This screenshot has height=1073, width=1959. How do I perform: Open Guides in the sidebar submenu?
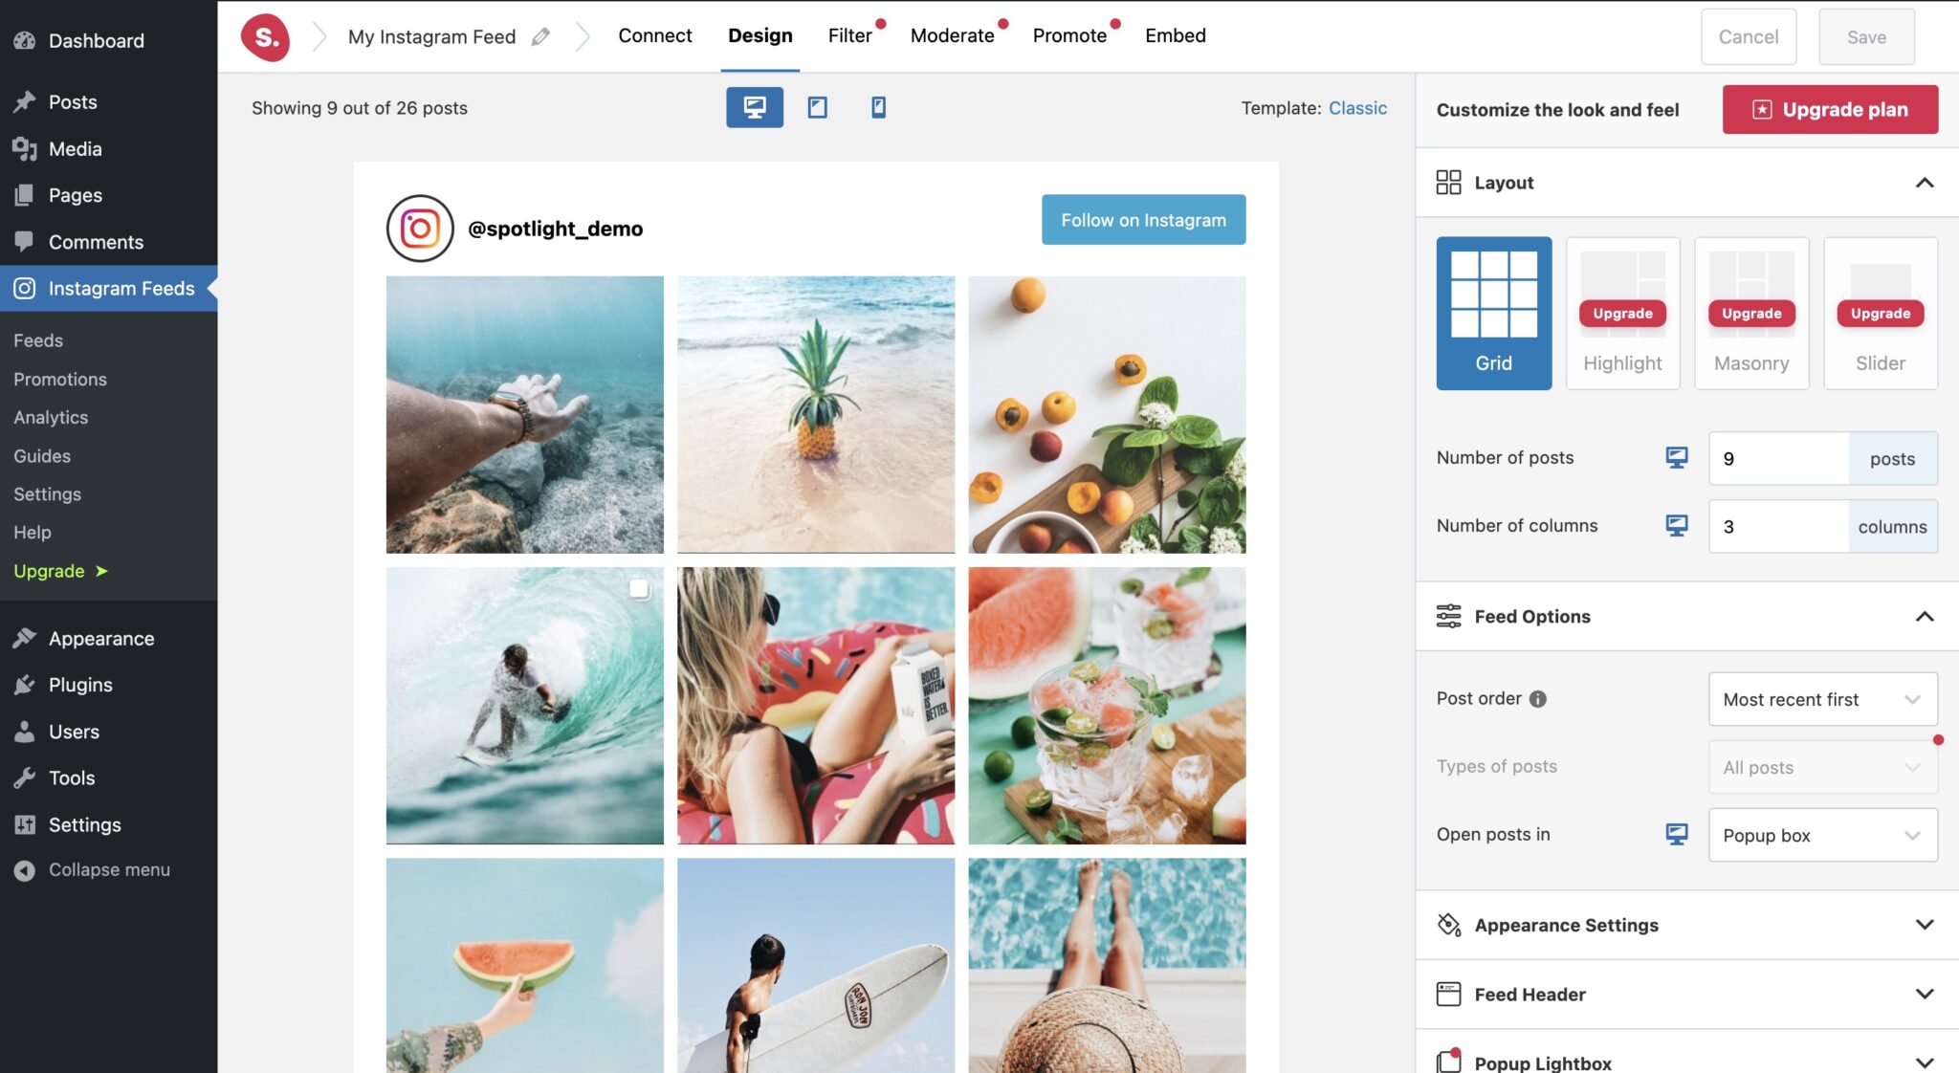pyautogui.click(x=42, y=455)
